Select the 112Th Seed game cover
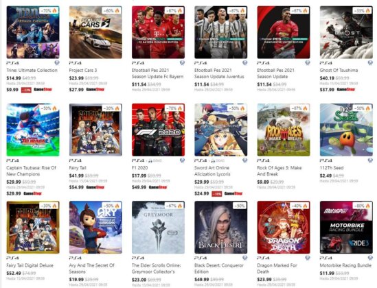Screen dimensions: 377x288 point(346,130)
